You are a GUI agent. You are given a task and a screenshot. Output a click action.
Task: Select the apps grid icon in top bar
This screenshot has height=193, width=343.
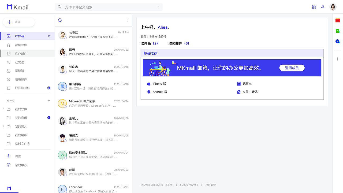314,7
